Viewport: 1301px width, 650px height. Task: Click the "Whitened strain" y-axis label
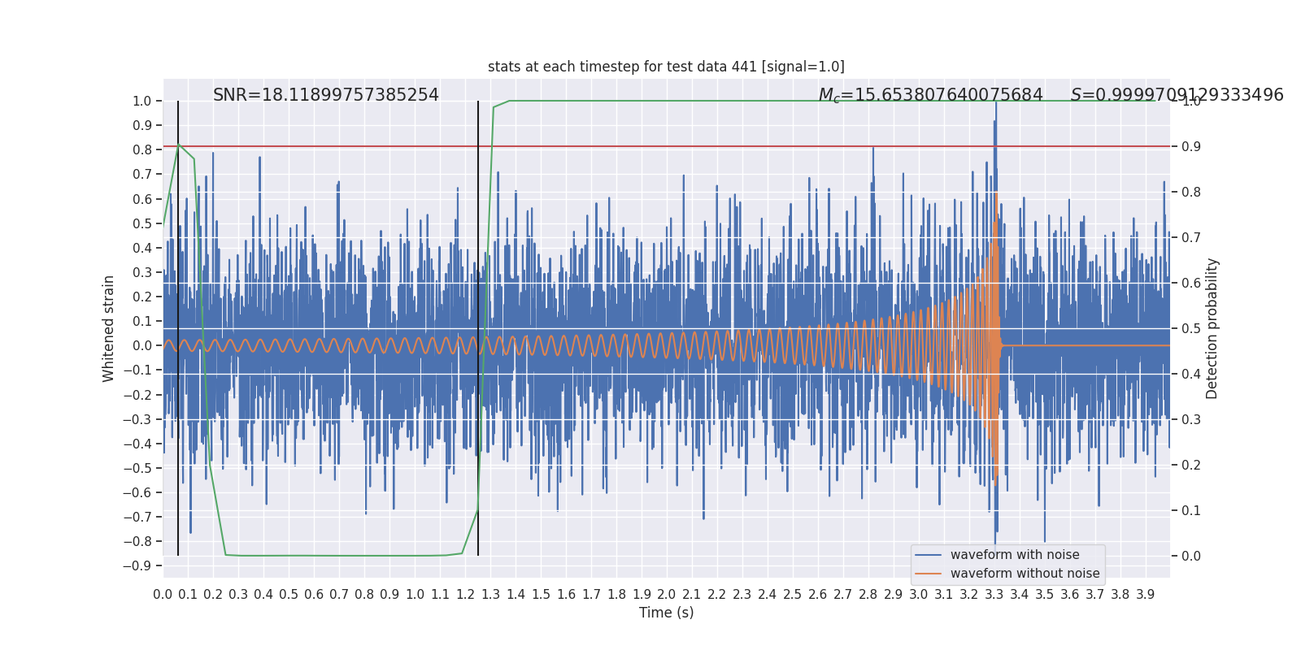point(109,328)
